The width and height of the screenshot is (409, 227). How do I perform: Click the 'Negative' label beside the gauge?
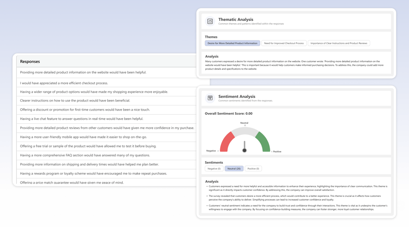tap(211, 151)
